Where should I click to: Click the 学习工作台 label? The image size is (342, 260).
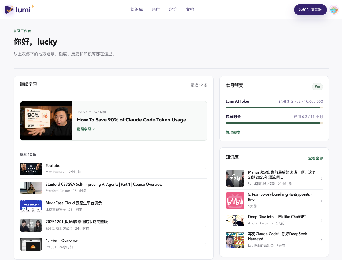[22, 31]
